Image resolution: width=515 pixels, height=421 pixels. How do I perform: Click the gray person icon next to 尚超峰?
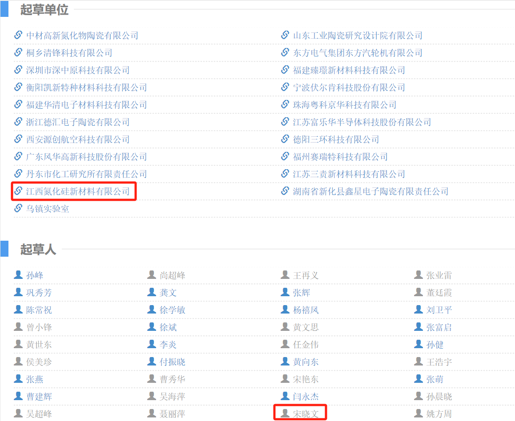point(152,275)
